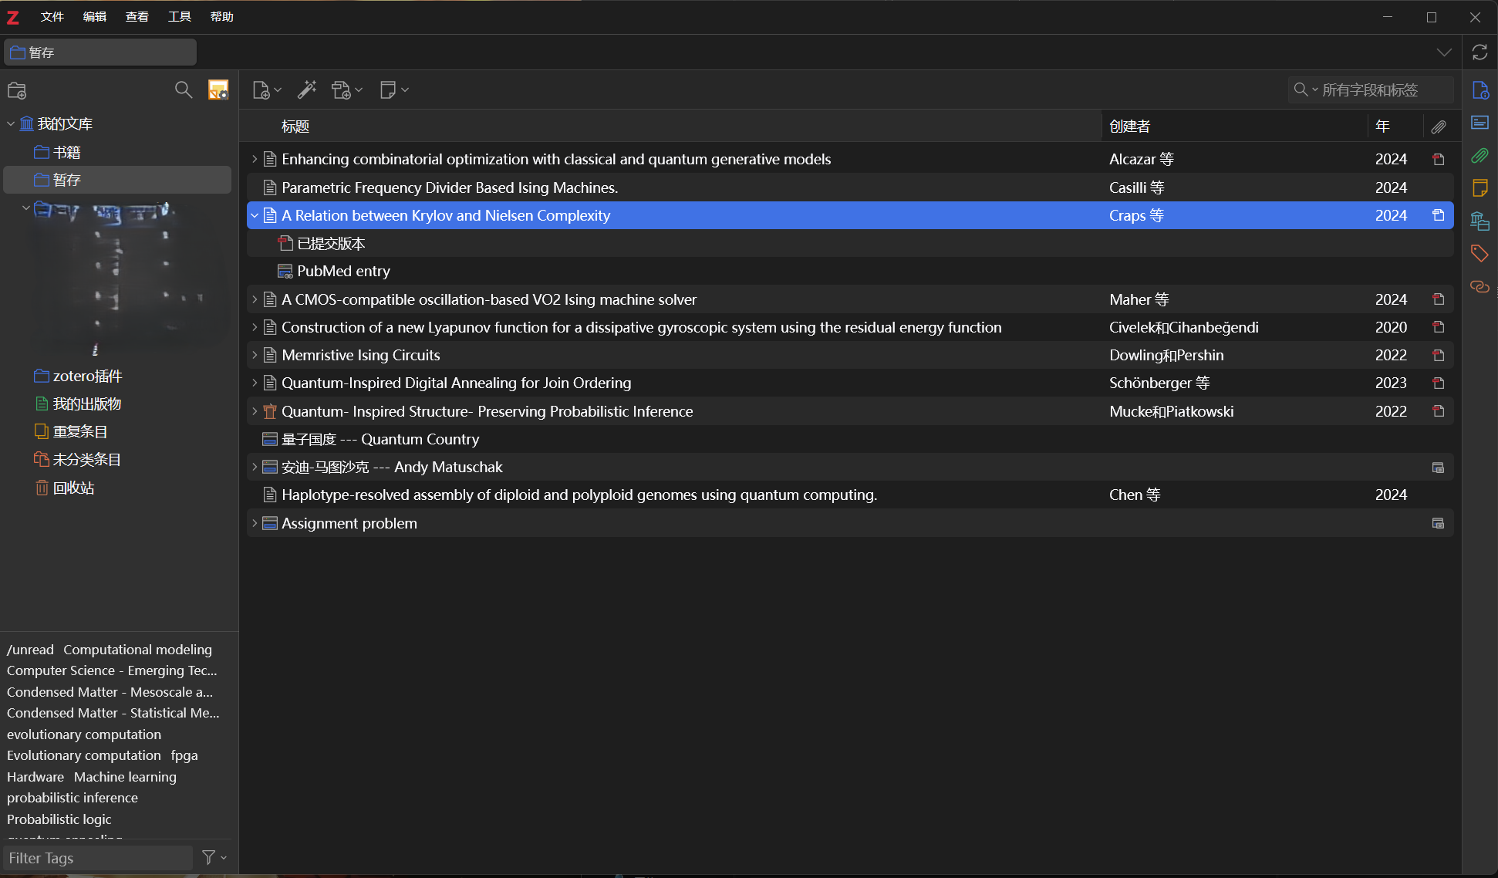
Task: Select the 'Machine learning' tag
Action: (125, 777)
